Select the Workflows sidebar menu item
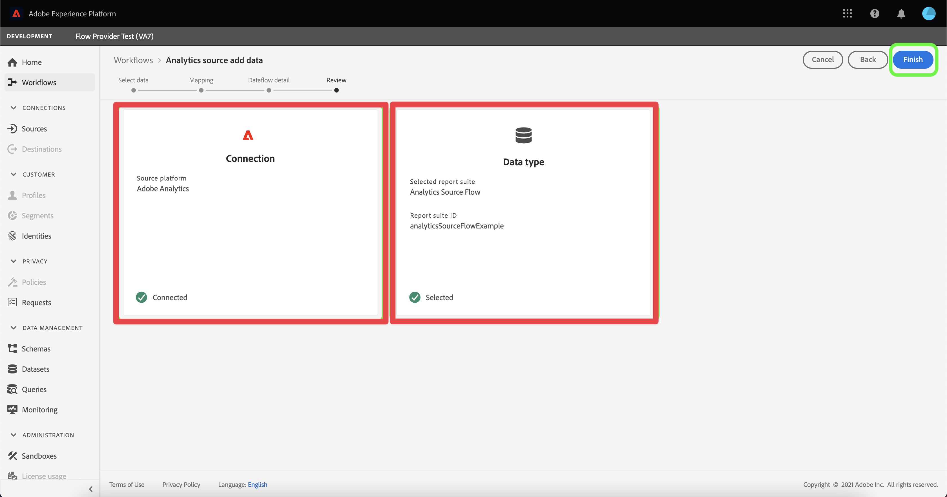Screen dimensions: 947x497 click(39, 82)
